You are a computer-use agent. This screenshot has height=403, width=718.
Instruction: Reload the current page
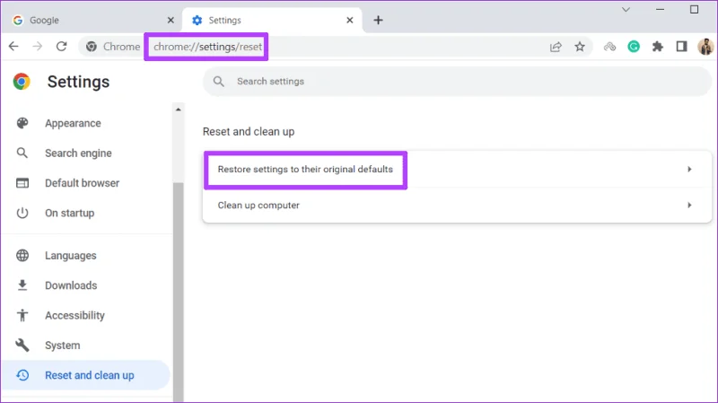(x=61, y=47)
